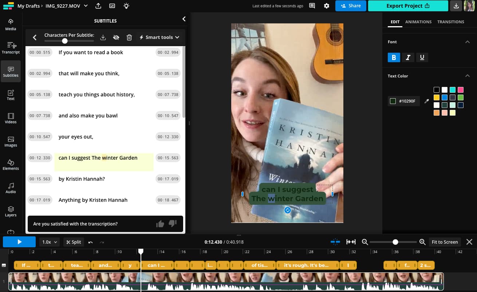
Task: Go back with the subtitles back arrow
Action: pyautogui.click(x=35, y=37)
